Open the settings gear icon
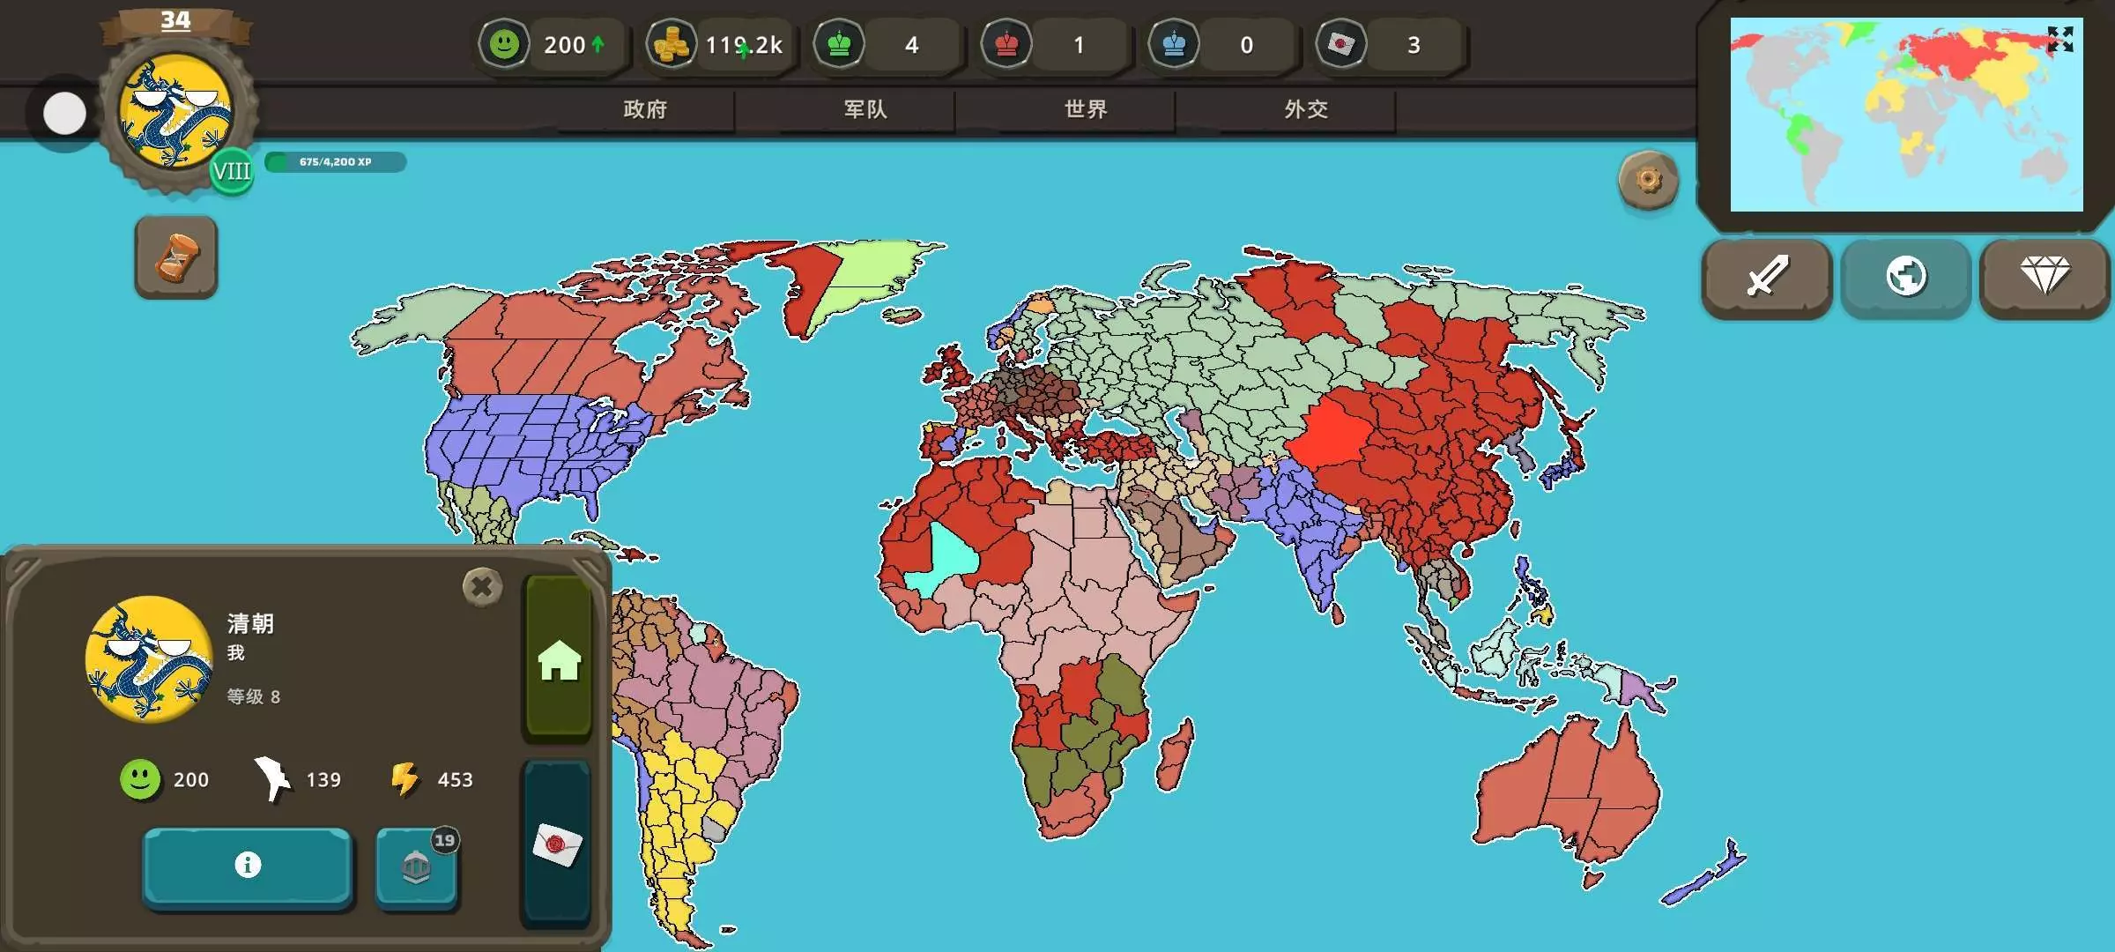 coord(1648,180)
